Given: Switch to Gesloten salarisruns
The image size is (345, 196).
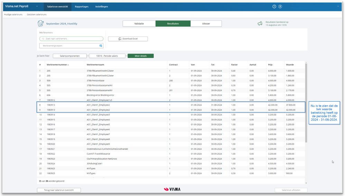Looking at the screenshot, I should 37,15.
